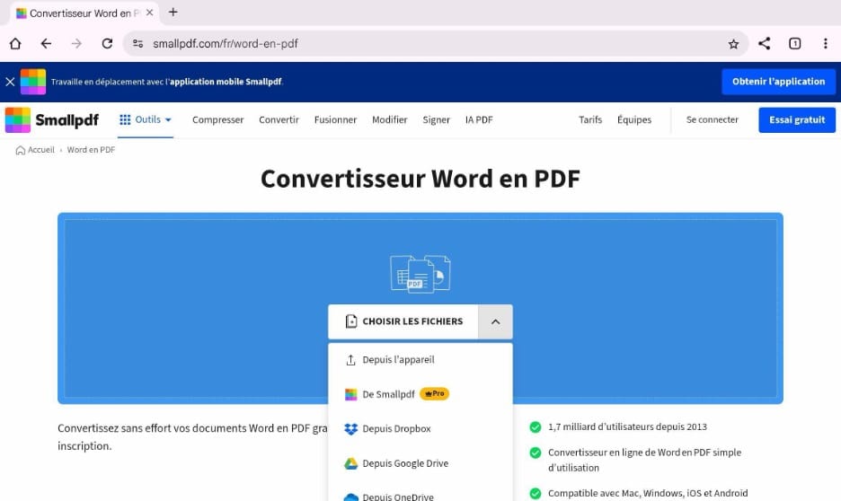Select Depuis Google Drive option

pos(420,463)
